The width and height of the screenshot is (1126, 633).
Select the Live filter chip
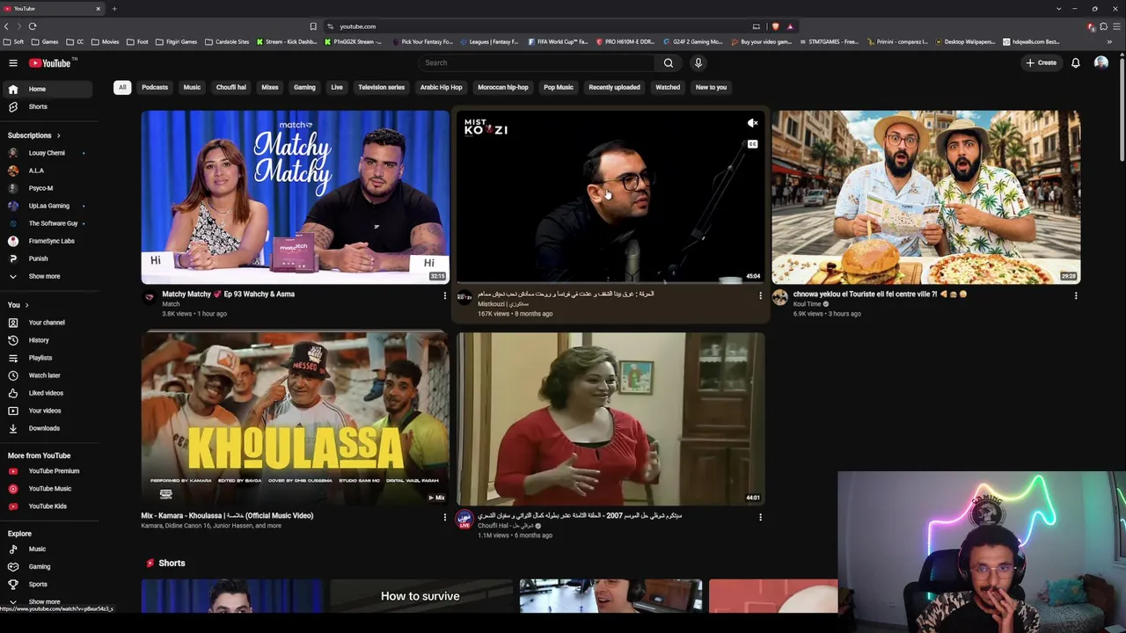click(337, 87)
